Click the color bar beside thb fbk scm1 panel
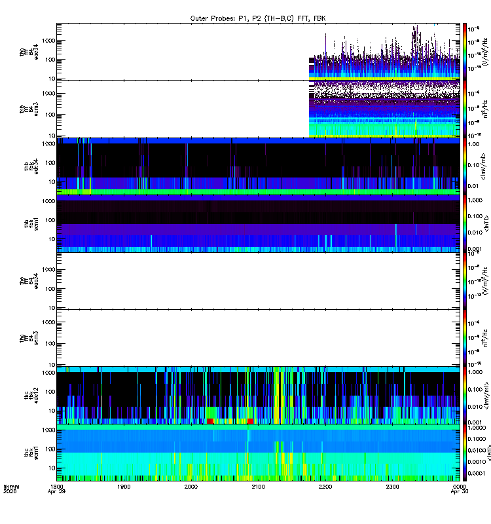 point(465,223)
